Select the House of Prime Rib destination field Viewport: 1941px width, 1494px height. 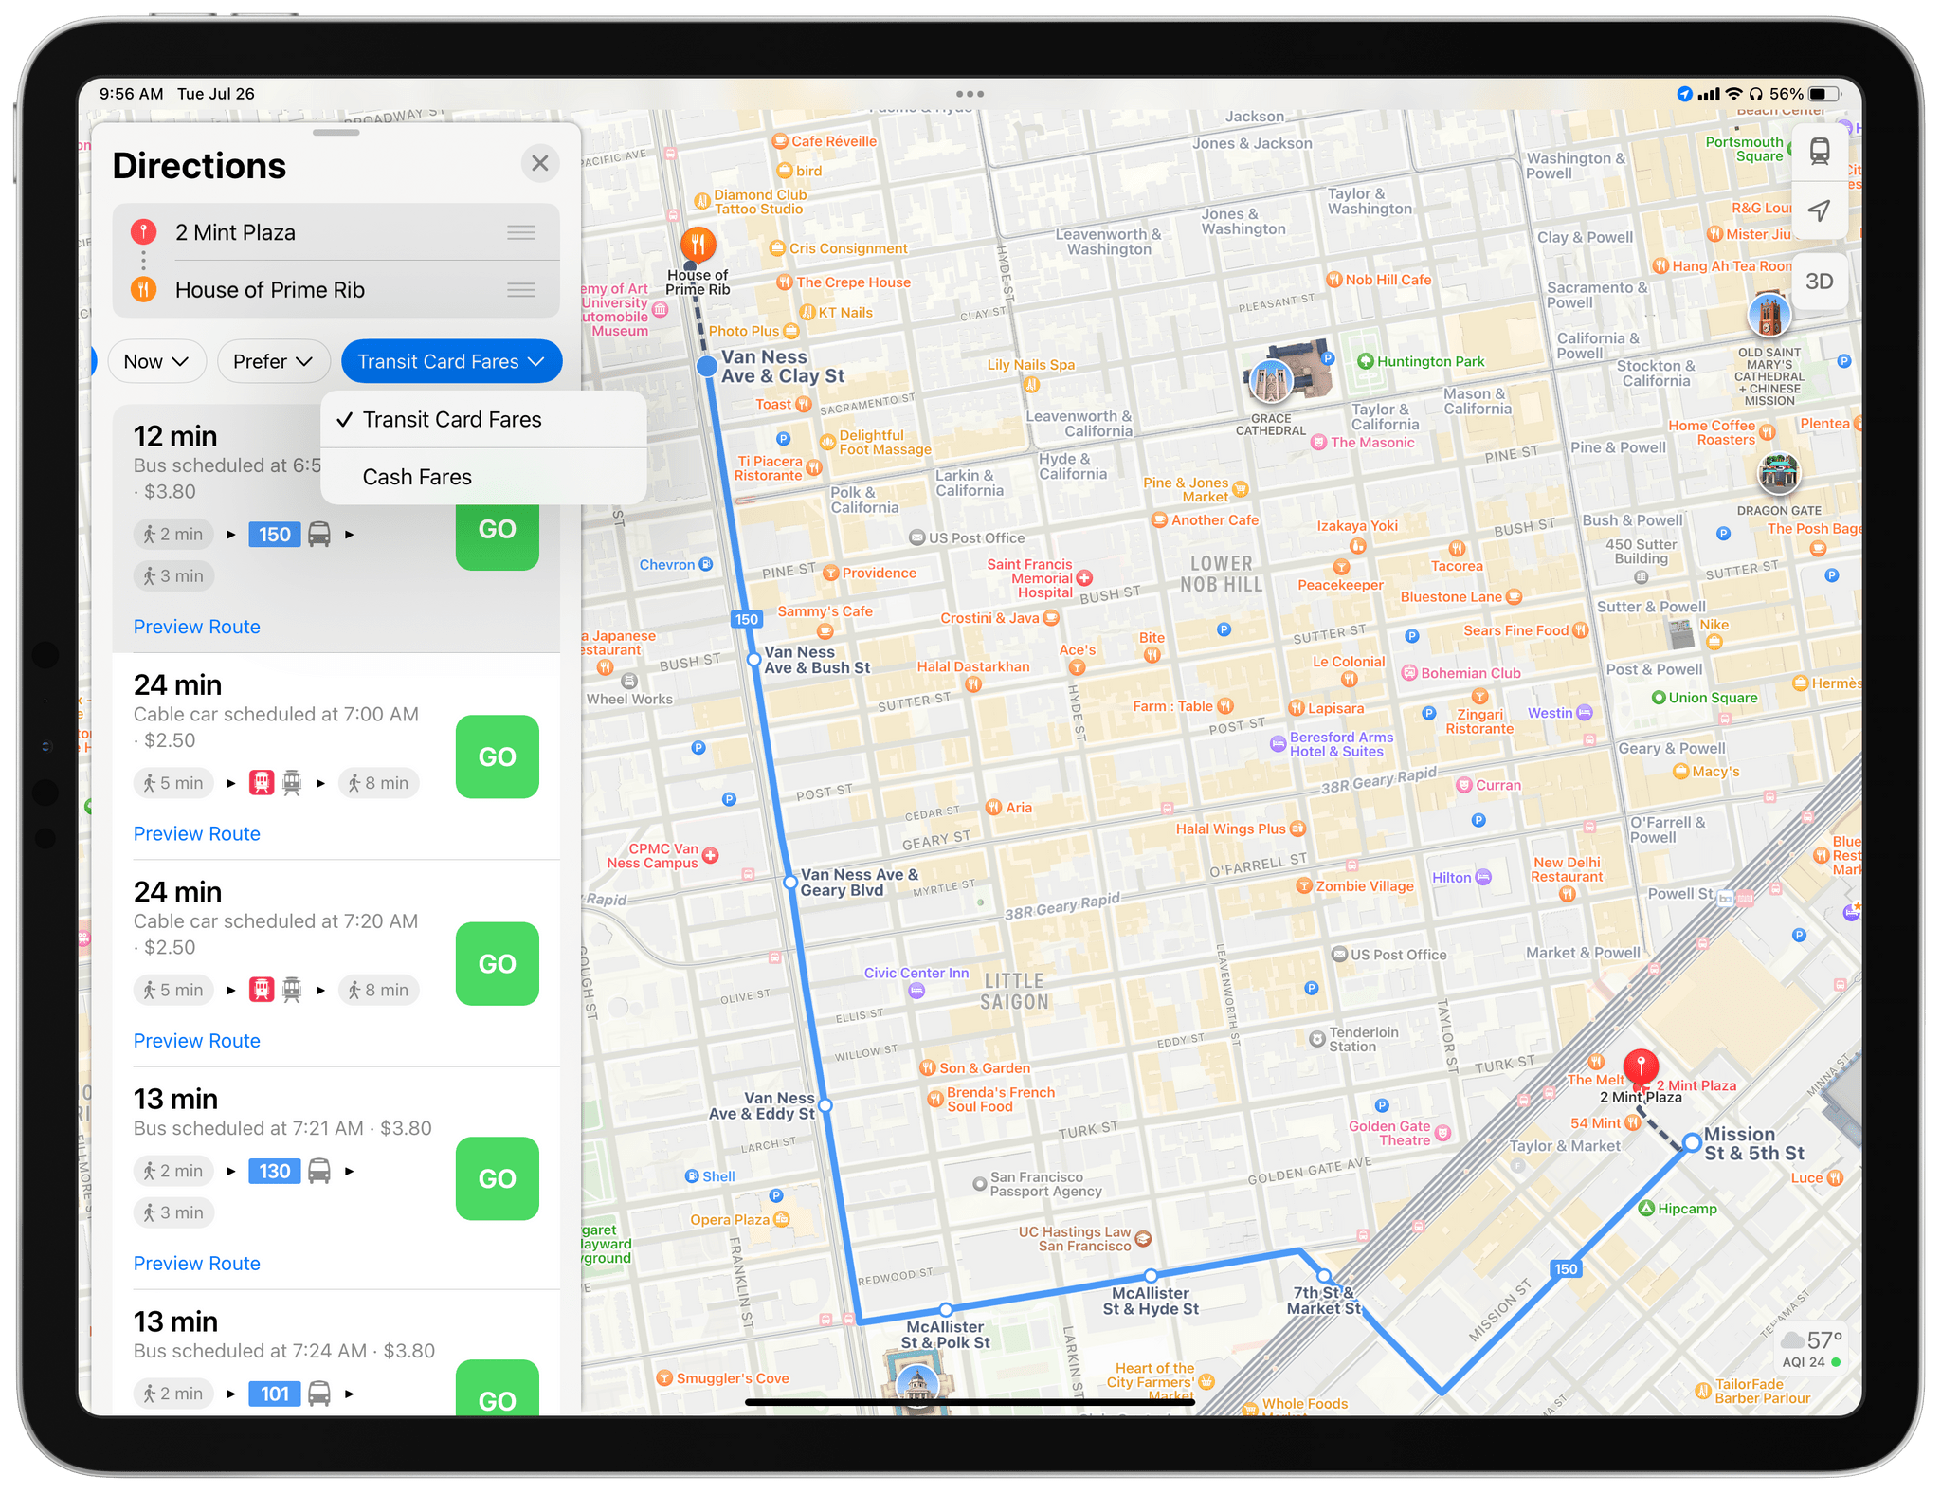pos(336,290)
